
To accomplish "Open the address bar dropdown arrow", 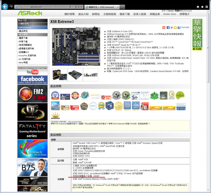I will (73, 7).
